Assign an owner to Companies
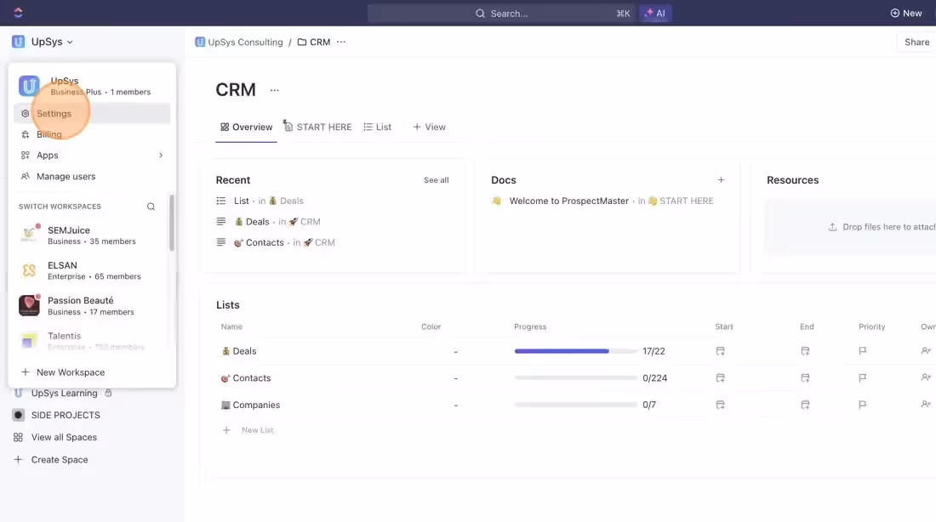The height and width of the screenshot is (522, 936). (926, 404)
